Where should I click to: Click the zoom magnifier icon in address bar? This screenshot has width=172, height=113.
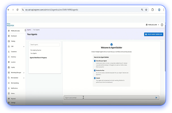click(142, 10)
